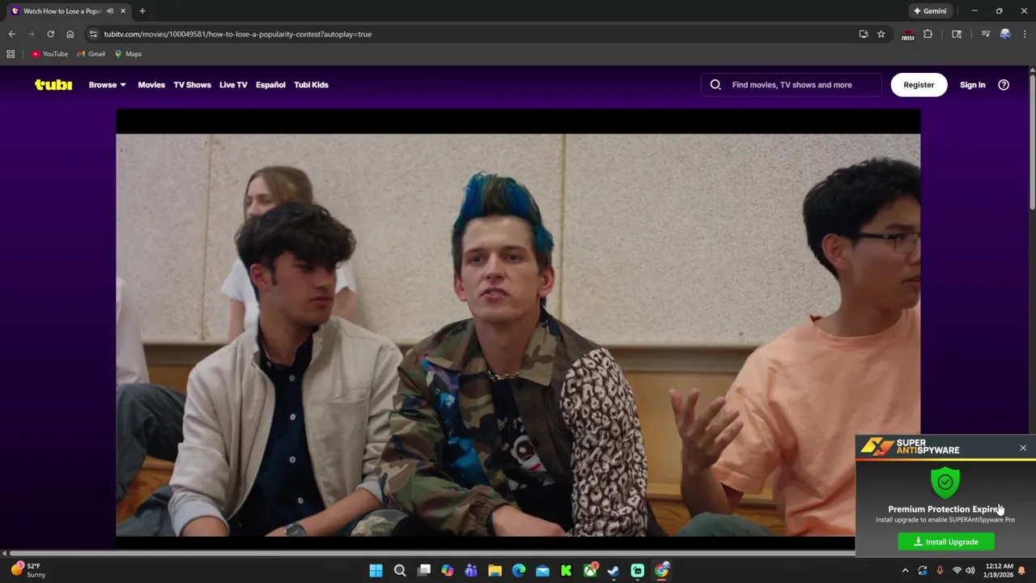Open the Chrome apps grid in bookmarks bar
1036x583 pixels.
click(x=11, y=54)
